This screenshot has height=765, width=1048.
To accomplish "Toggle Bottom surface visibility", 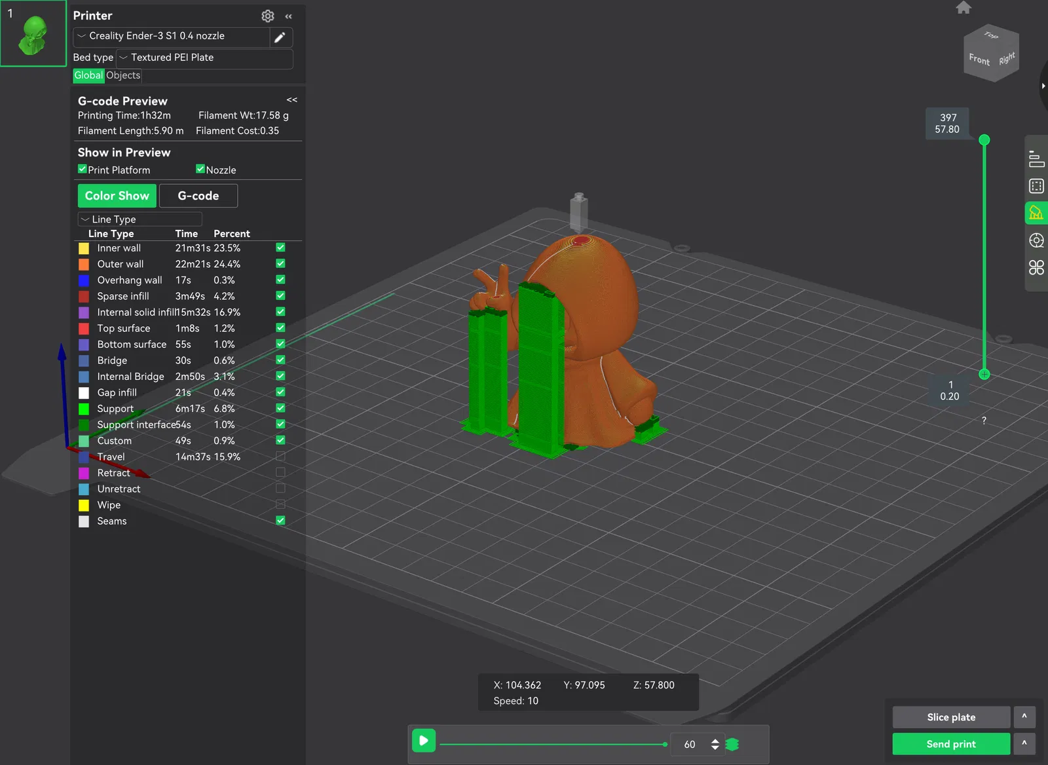I will coord(280,344).
